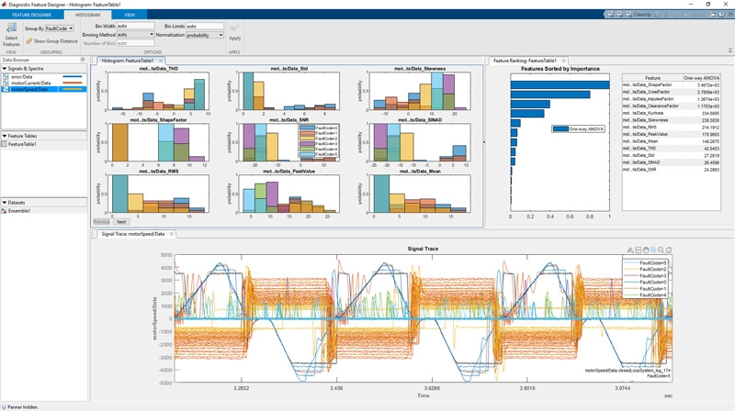Toggle the error/Data signal checkbox
Screen dimensions: 735x411
[6, 77]
